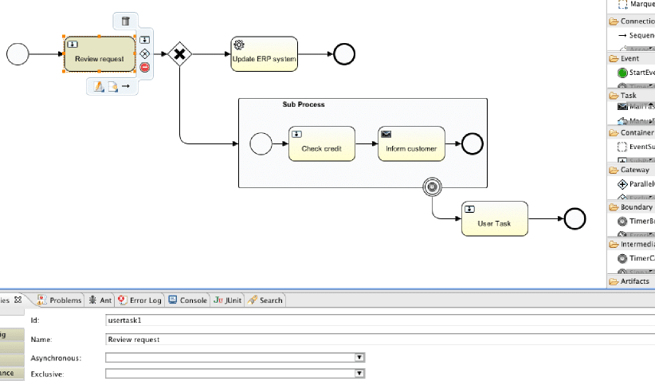This screenshot has width=655, height=381.
Task: Collapse the Container palette drawer
Action: (631, 132)
